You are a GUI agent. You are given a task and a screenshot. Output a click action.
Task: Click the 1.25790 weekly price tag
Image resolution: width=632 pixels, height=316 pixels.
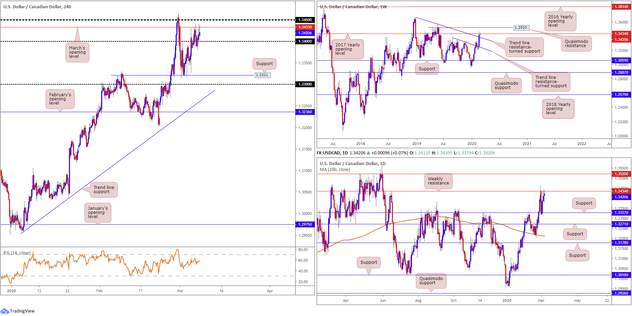[621, 94]
